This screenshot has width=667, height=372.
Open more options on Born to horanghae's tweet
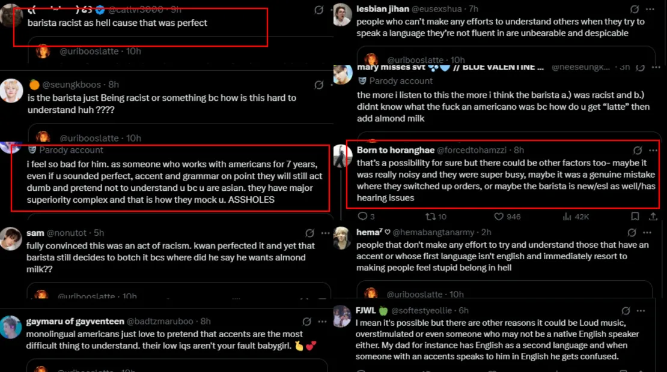653,150
